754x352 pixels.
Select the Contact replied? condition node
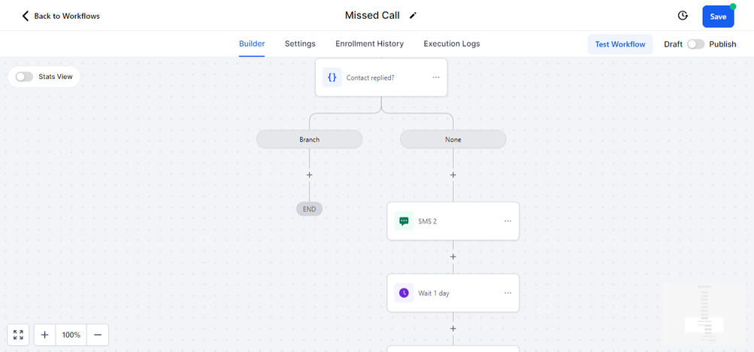pyautogui.click(x=381, y=77)
